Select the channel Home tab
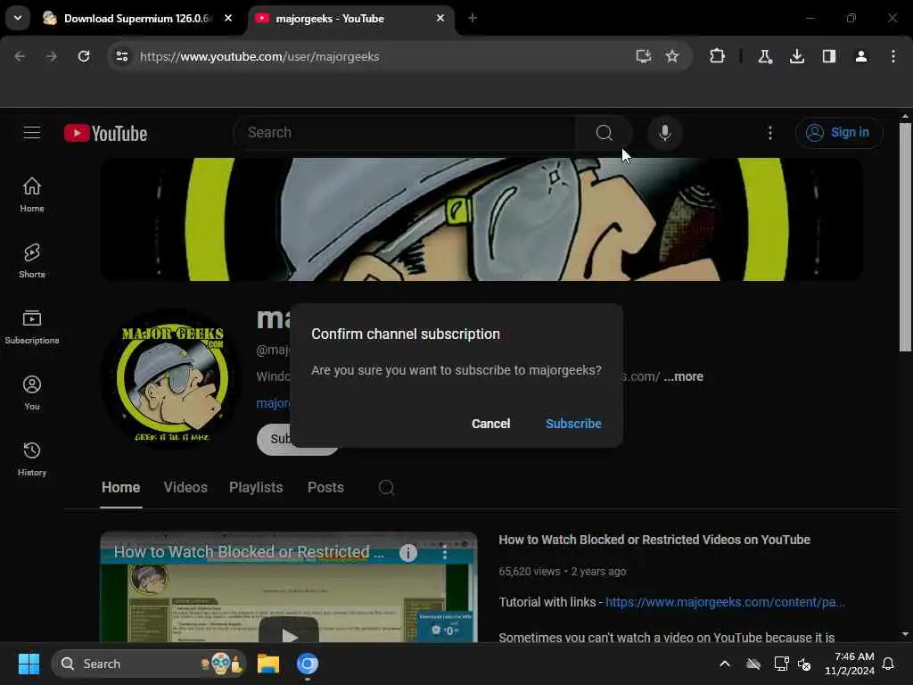The width and height of the screenshot is (913, 685). (x=120, y=488)
